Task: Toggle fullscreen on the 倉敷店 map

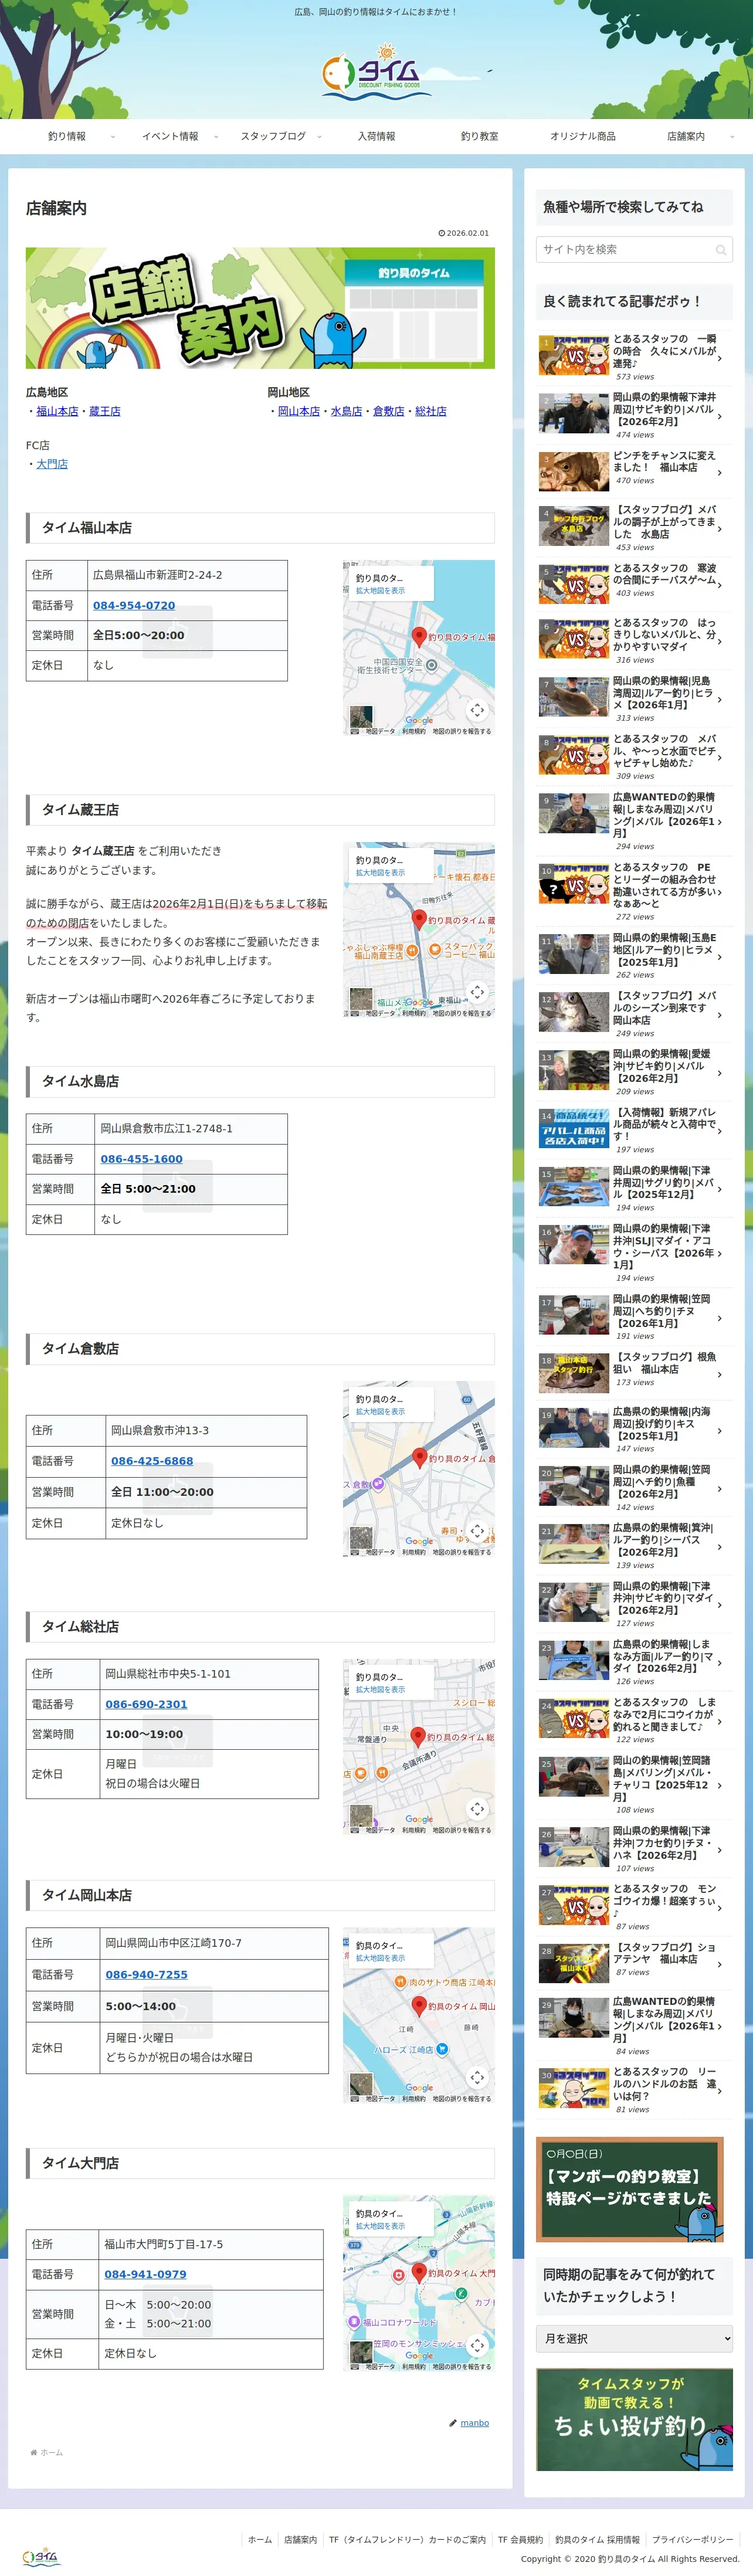Action: (477, 1531)
